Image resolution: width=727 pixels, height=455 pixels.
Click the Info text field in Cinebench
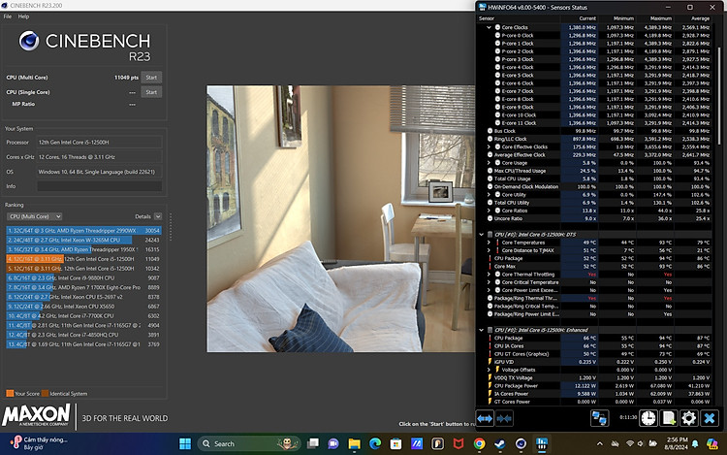coord(100,186)
